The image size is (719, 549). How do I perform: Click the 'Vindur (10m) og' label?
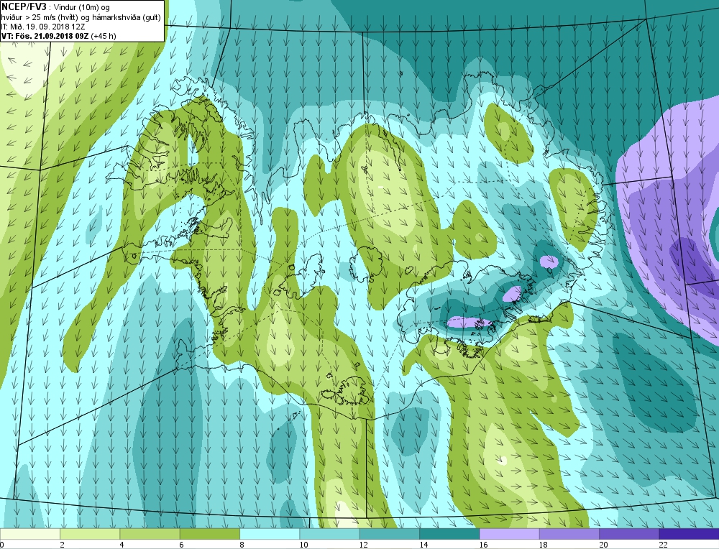[x=82, y=7]
